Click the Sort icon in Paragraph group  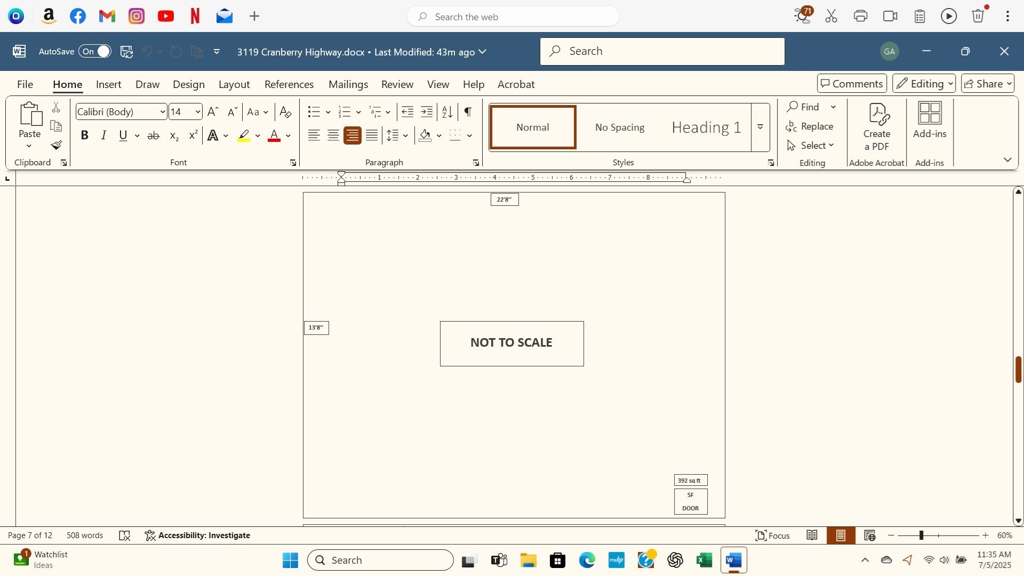(x=447, y=112)
